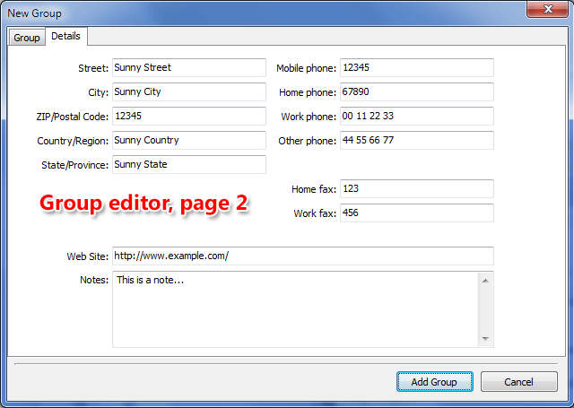The width and height of the screenshot is (574, 408).
Task: Click the ZIP/Postal Code field
Action: pos(189,116)
